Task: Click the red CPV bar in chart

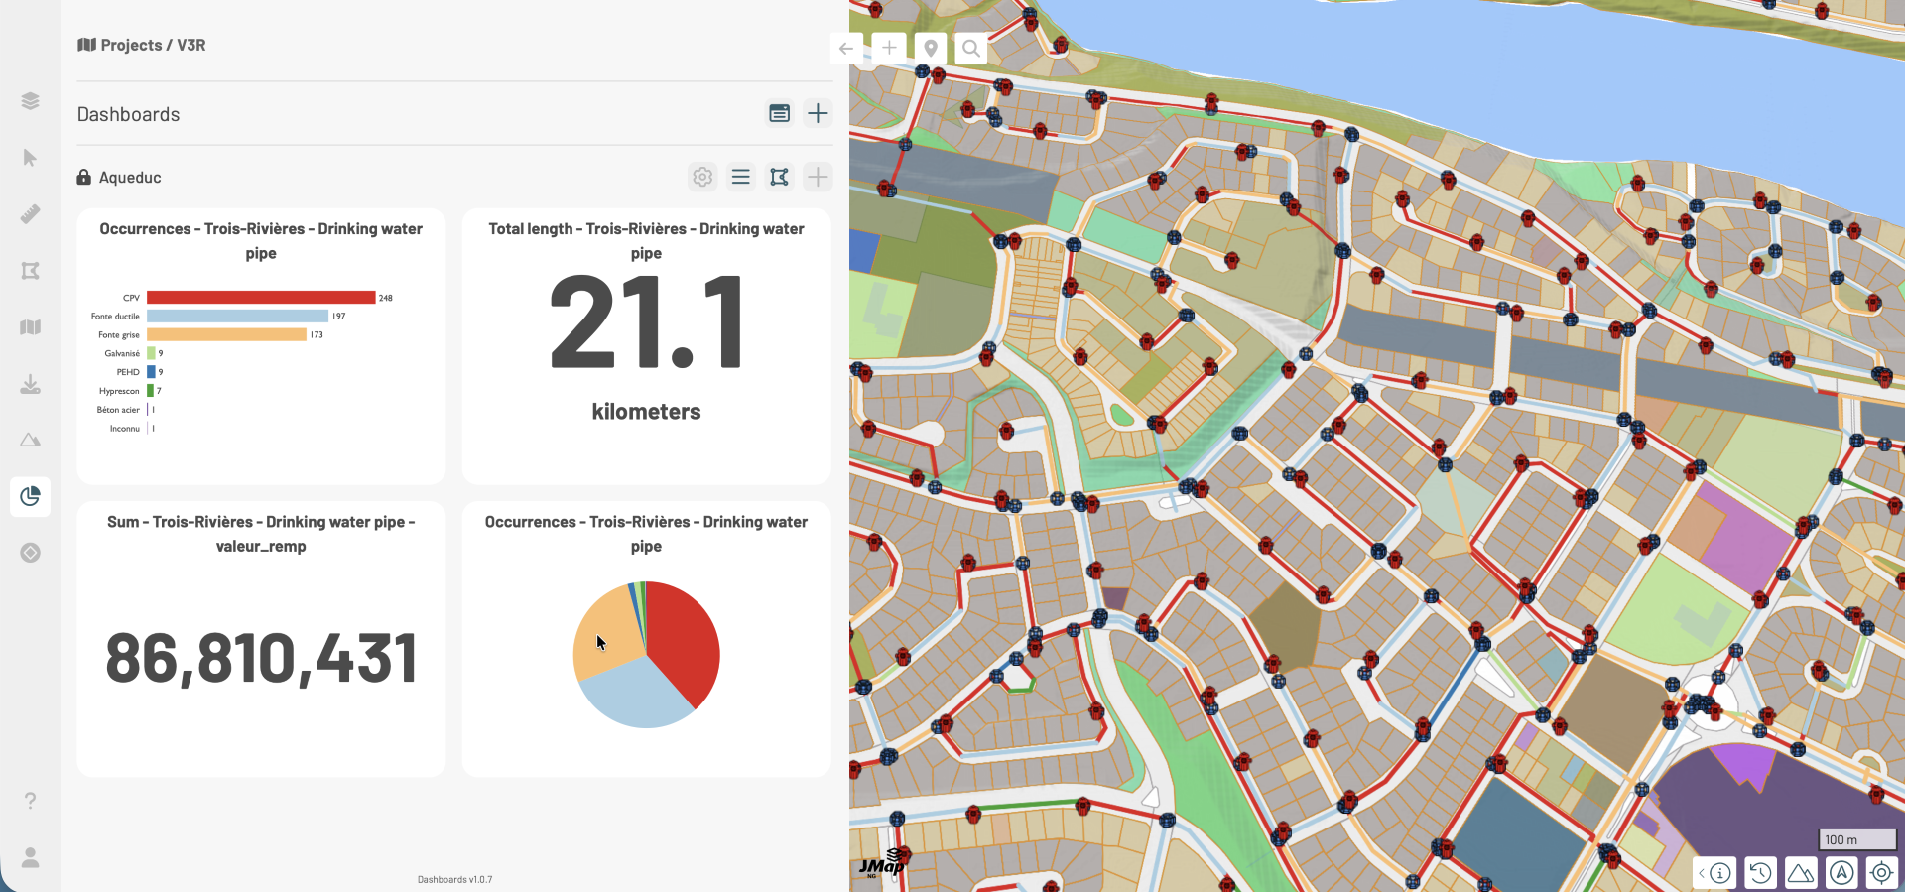Action: click(260, 298)
